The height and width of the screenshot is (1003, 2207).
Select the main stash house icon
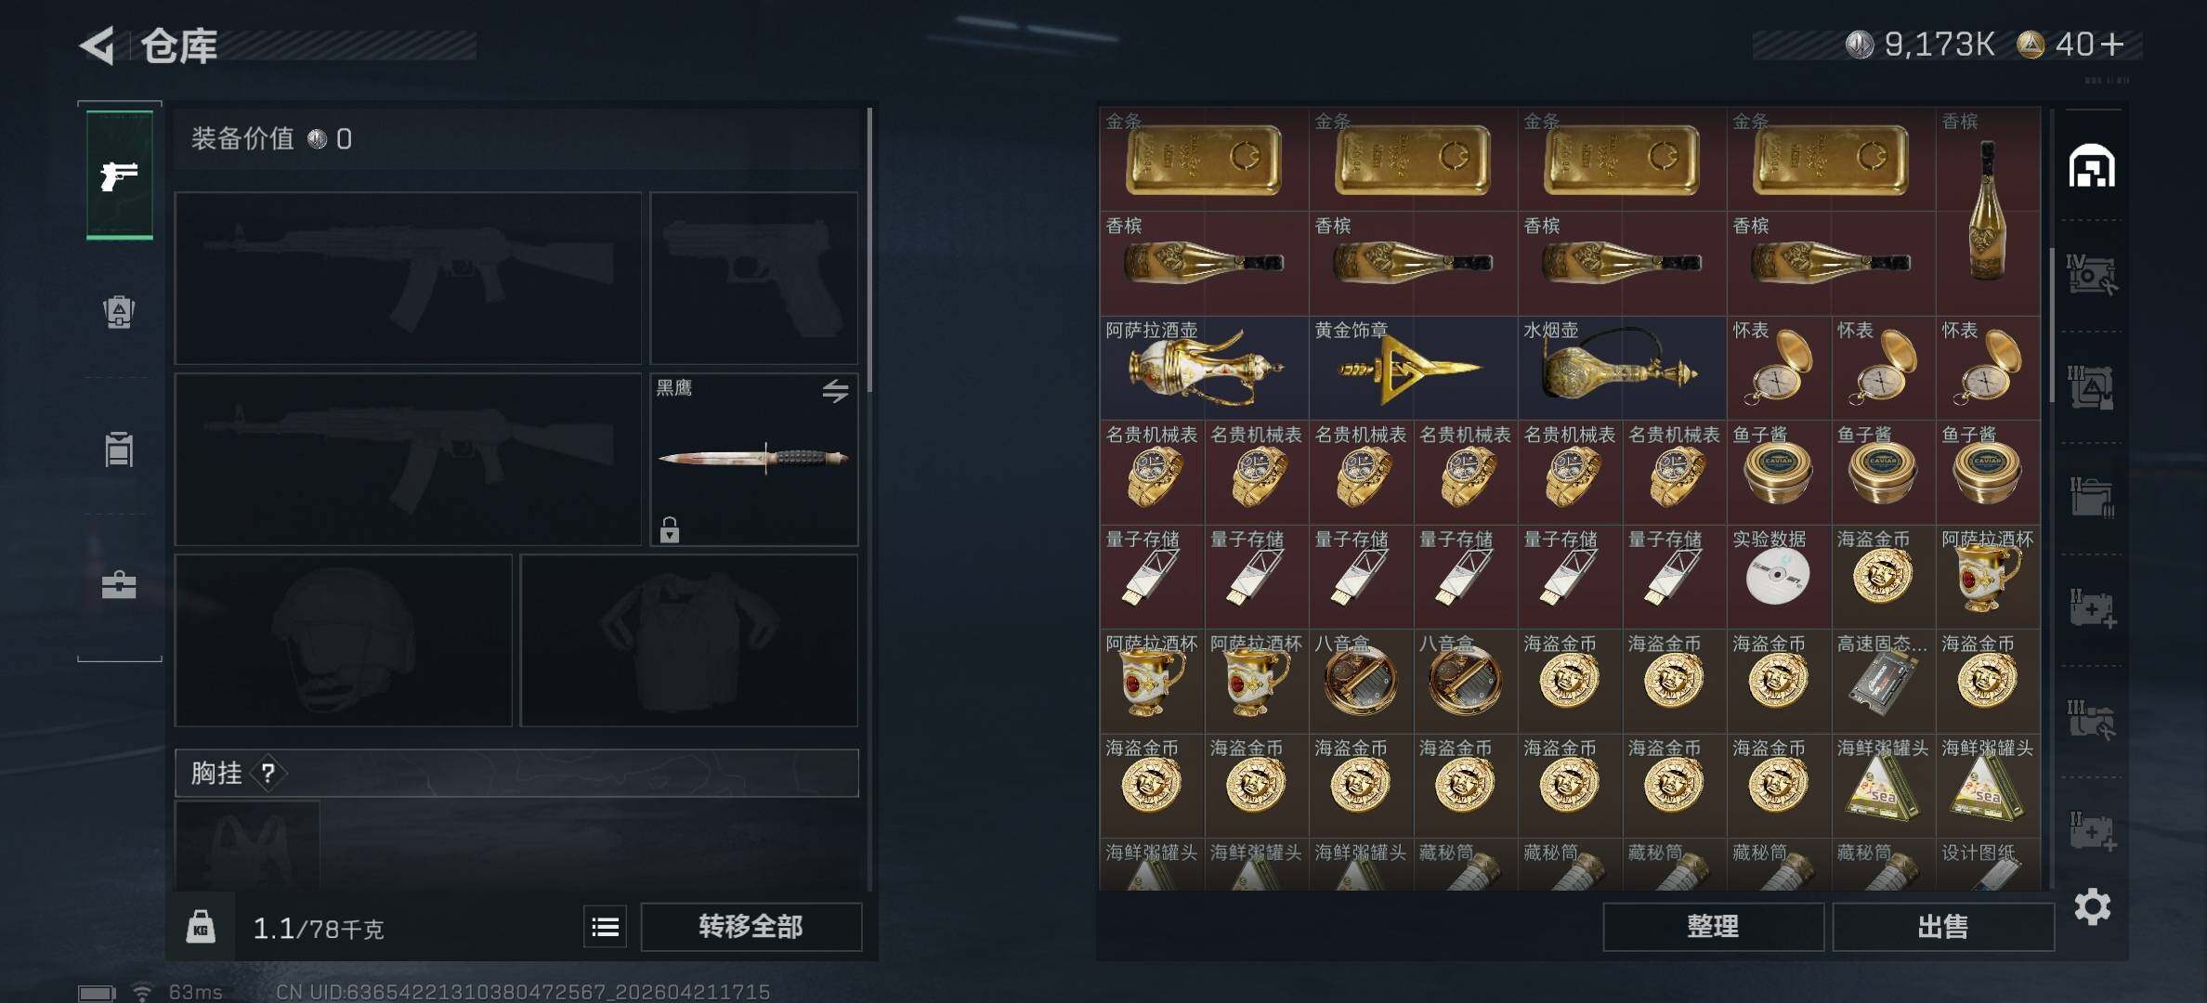click(2092, 166)
